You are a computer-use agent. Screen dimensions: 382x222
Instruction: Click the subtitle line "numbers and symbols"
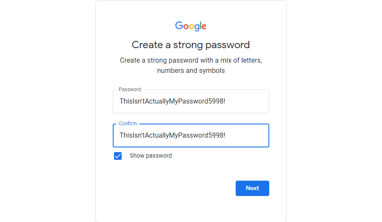[191, 71]
